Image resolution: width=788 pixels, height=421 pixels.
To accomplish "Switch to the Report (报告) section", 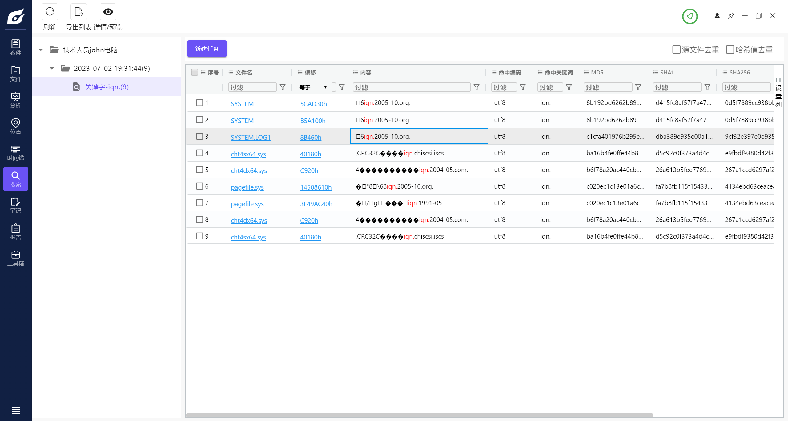I will (x=15, y=232).
